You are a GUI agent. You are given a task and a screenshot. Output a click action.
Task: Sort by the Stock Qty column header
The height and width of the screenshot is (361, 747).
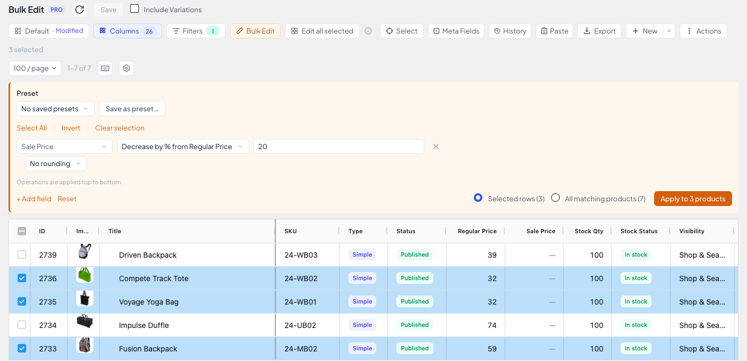pyautogui.click(x=589, y=231)
